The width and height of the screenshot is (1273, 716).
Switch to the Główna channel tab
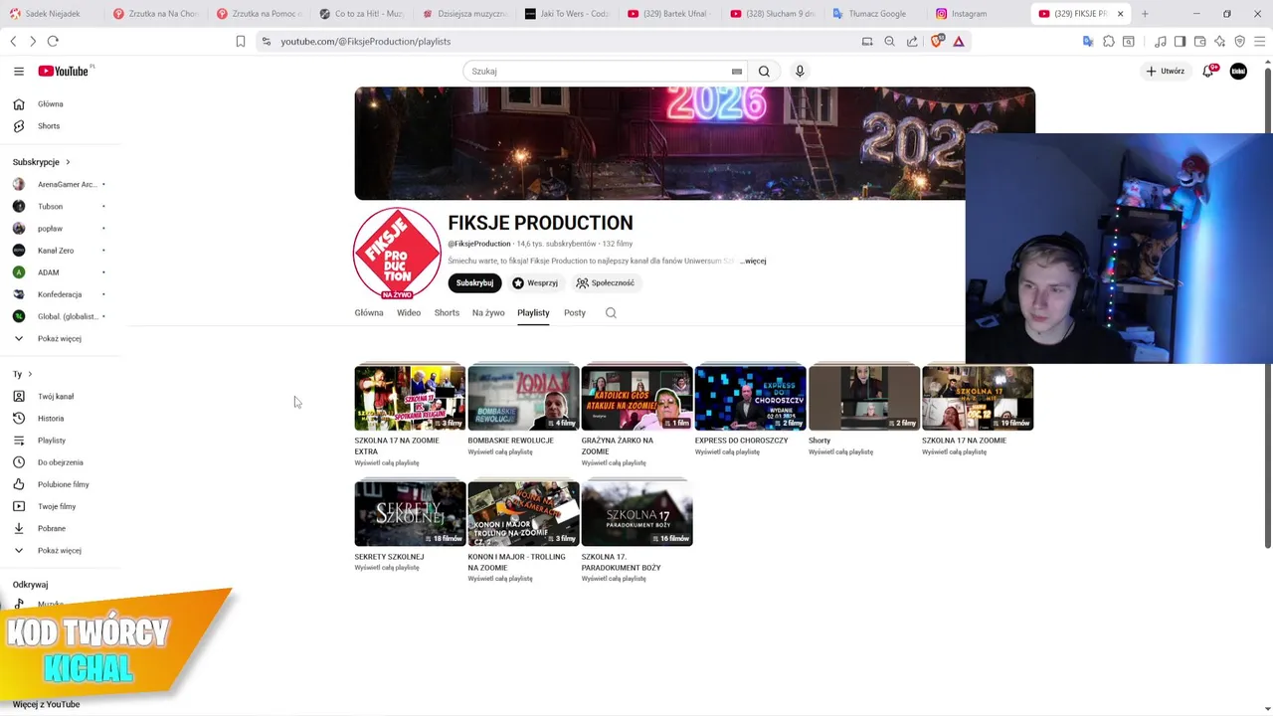coord(368,312)
